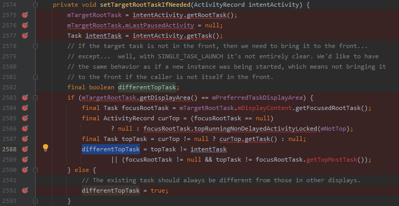This screenshot has width=399, height=206.
Task: Click getDisplayArea call on line 2583
Action: (165, 98)
